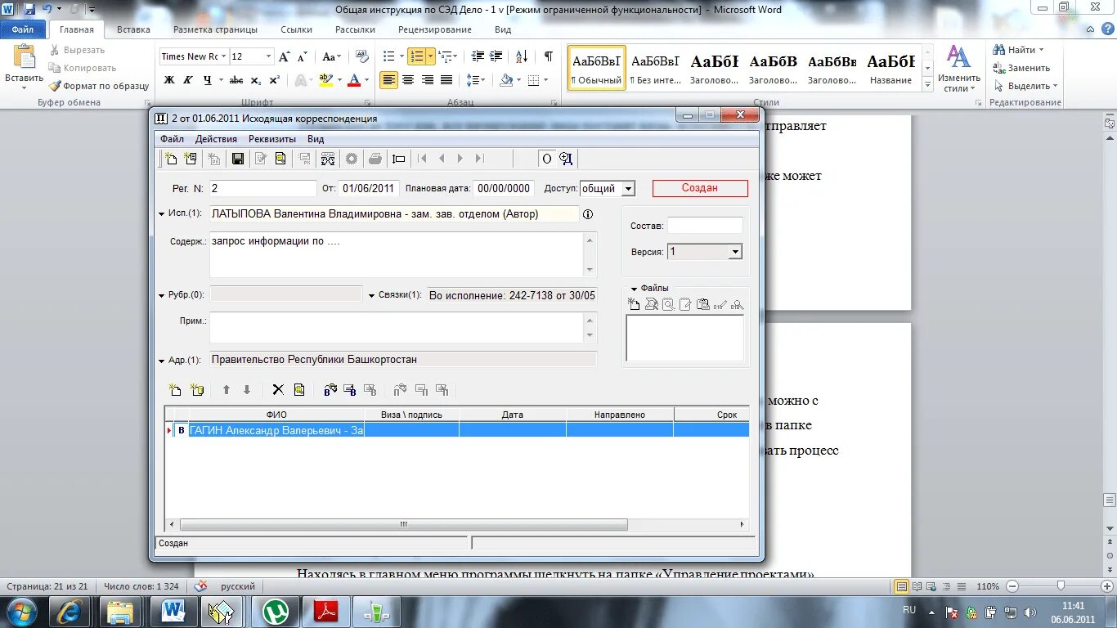Open the Доступ 'общий' dropdown

click(x=628, y=189)
